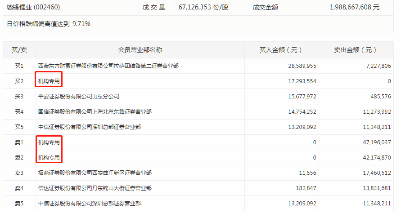
Task: Click the 赣锋锂业 (002460) stock name
Action: point(33,7)
